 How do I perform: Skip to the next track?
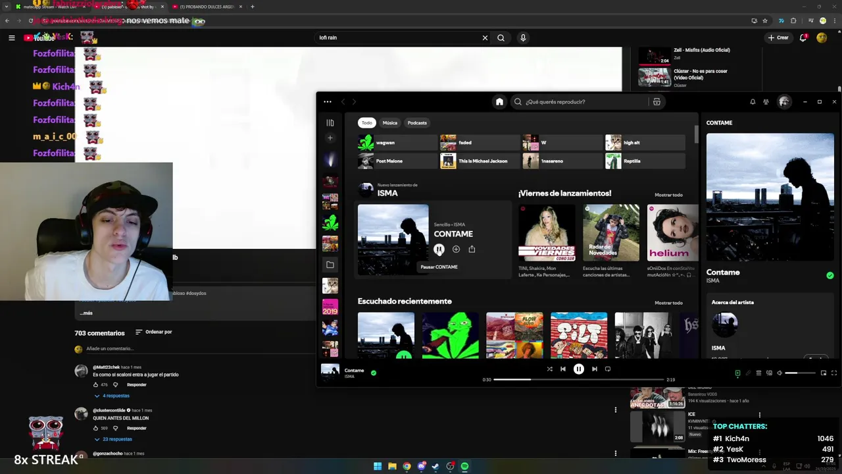(x=594, y=369)
